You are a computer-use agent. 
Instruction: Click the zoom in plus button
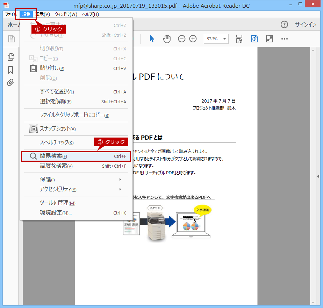[x=193, y=39]
